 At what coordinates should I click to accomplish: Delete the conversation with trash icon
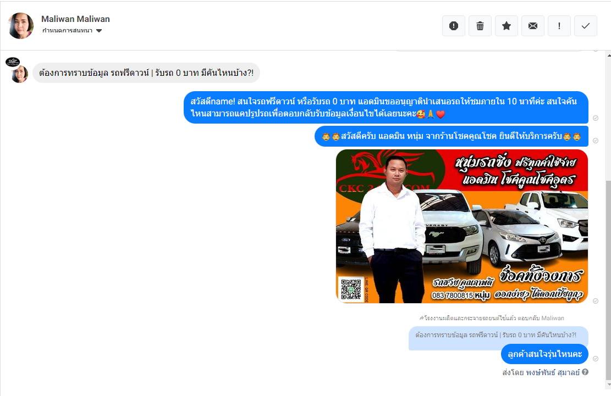point(480,26)
